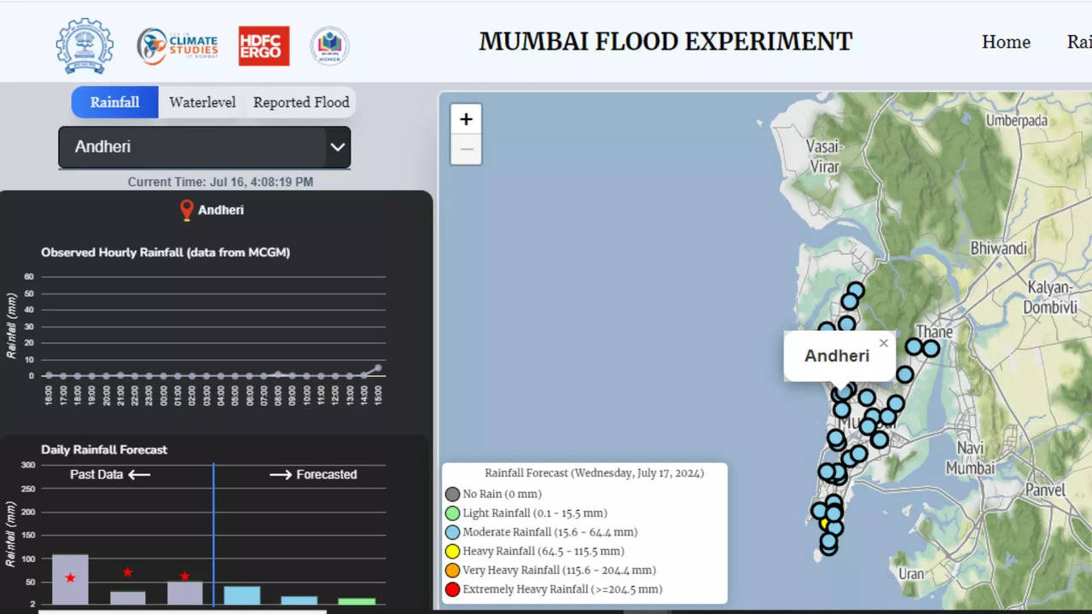Open the Andheri station dropdown
Screen dimensions: 1092x614
pos(205,147)
